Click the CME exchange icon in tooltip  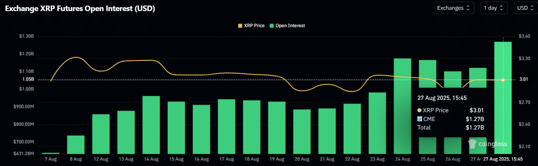click(x=420, y=119)
